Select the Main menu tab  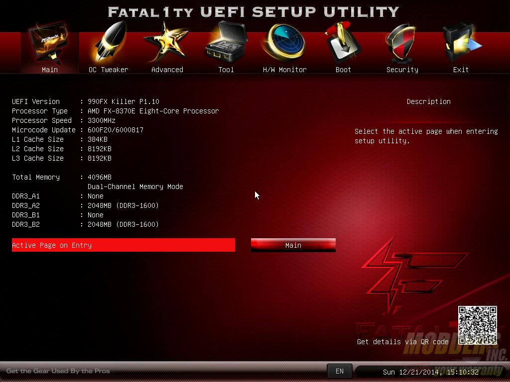[x=49, y=70]
